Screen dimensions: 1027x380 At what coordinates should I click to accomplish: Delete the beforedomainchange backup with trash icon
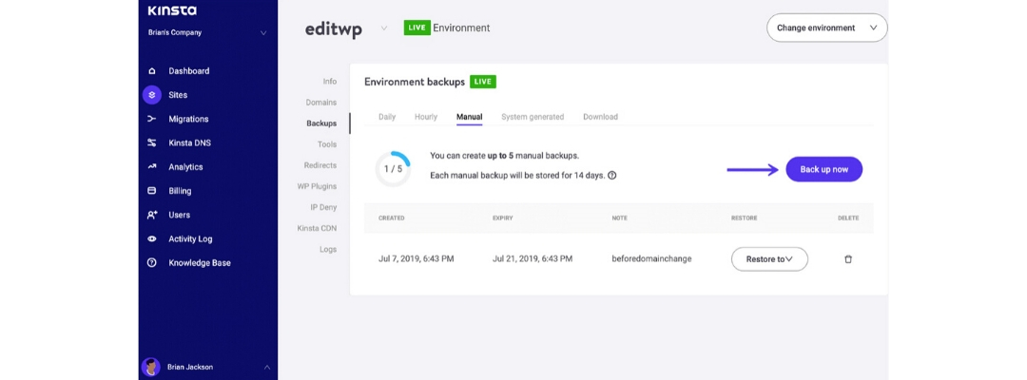(x=848, y=259)
